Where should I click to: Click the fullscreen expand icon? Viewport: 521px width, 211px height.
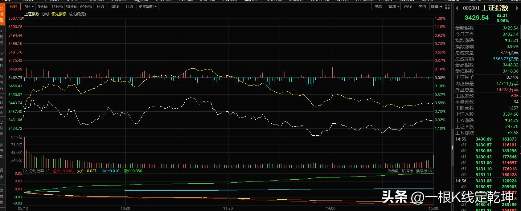[448, 6]
